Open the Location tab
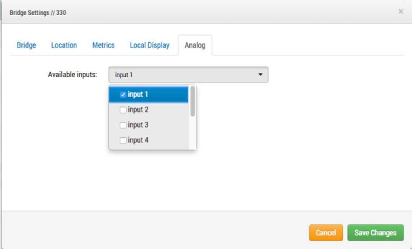 tap(64, 45)
